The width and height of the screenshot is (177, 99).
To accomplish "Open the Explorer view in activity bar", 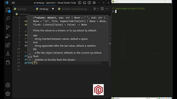I will pyautogui.click(x=8, y=10).
